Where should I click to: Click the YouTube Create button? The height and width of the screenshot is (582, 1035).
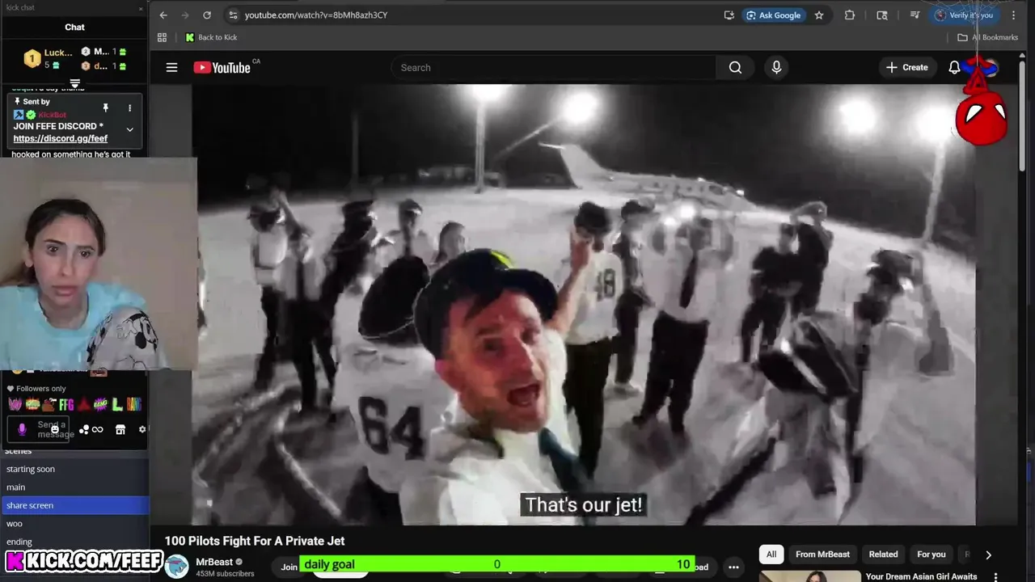tap(907, 67)
